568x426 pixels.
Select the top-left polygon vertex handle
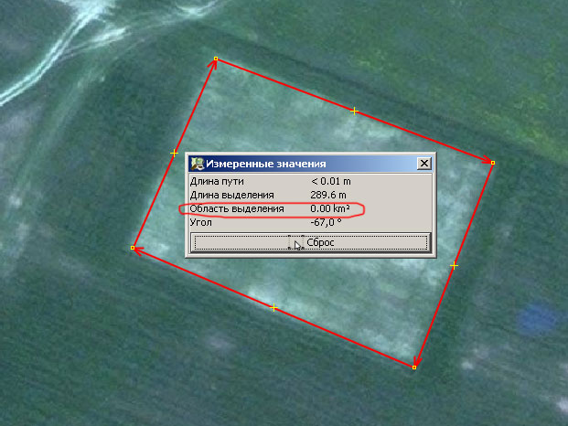[216, 59]
